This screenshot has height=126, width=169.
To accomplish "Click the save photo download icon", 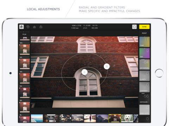I will 34,27.
